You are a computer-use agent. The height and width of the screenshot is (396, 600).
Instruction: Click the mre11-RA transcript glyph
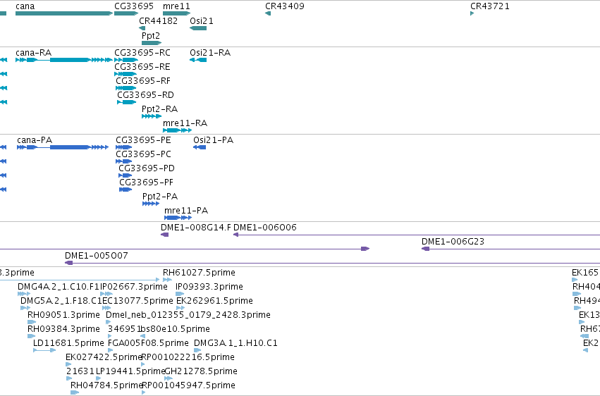[177, 130]
